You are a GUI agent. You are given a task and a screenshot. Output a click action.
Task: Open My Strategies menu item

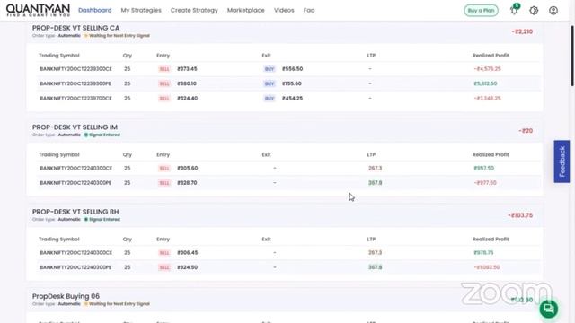point(141,10)
